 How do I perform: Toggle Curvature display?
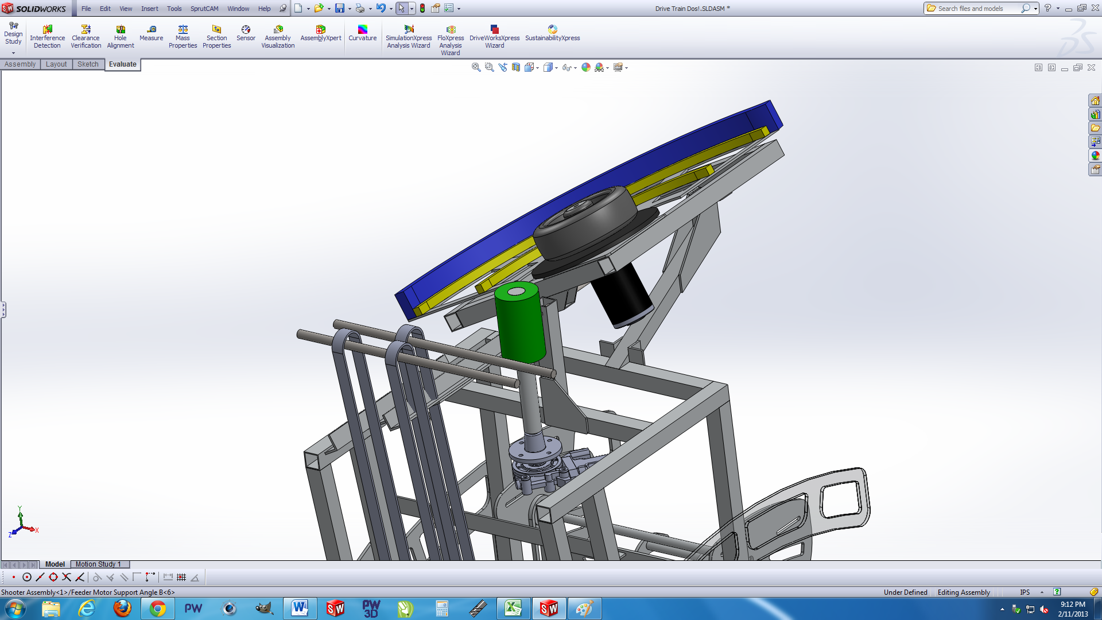tap(363, 33)
